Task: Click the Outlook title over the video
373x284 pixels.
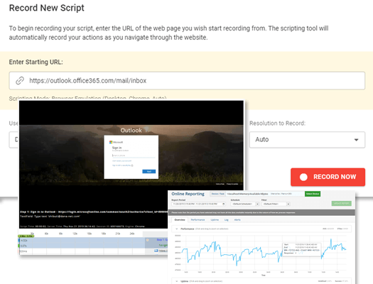Action: click(x=131, y=130)
